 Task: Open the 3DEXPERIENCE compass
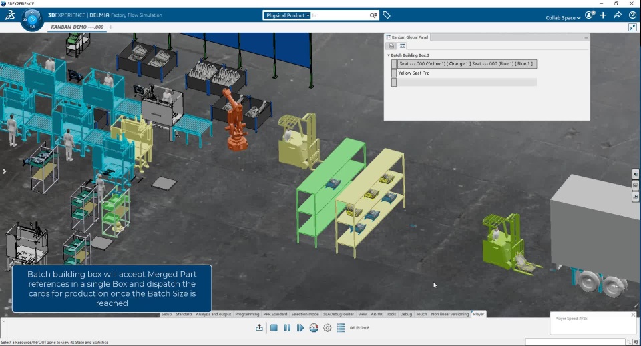32,19
